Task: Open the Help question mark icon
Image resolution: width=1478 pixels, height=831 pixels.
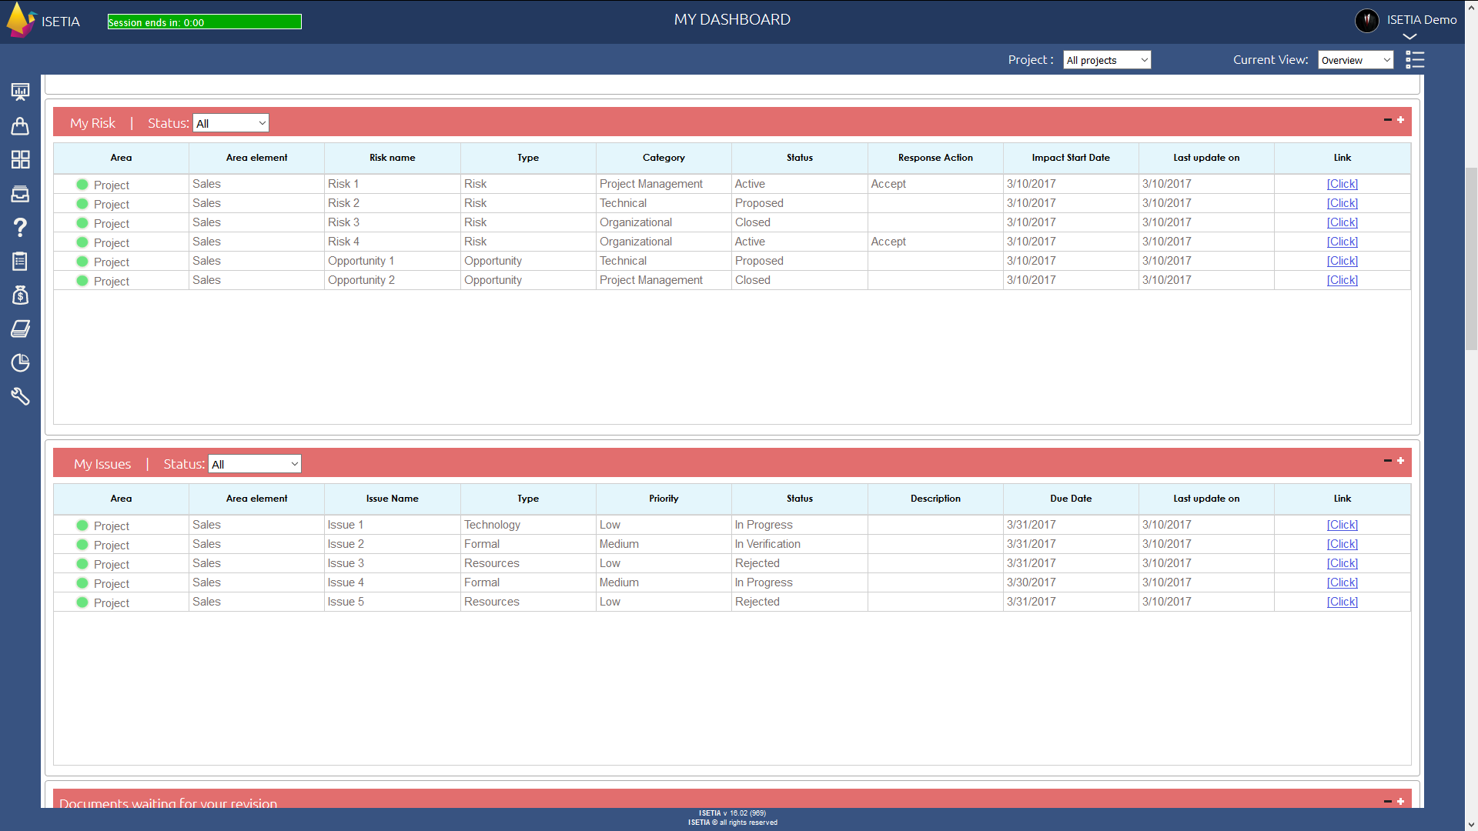Action: pos(20,228)
